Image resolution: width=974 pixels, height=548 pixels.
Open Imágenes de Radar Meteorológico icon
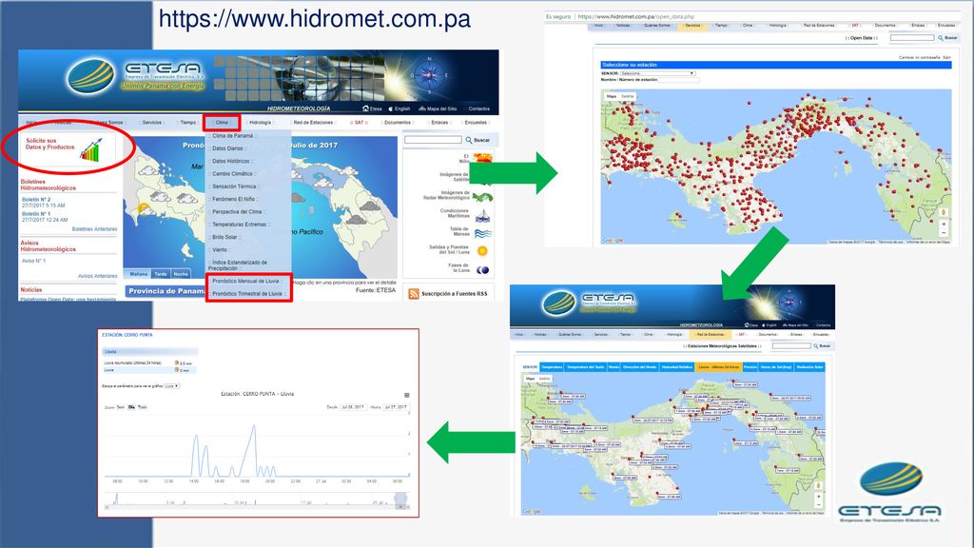tap(482, 198)
